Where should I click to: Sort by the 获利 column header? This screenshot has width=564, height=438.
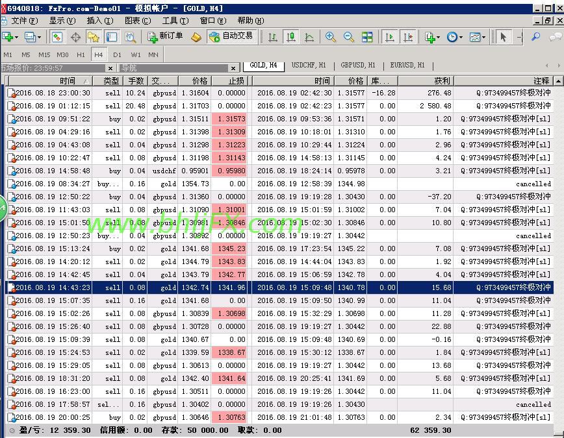[426, 81]
